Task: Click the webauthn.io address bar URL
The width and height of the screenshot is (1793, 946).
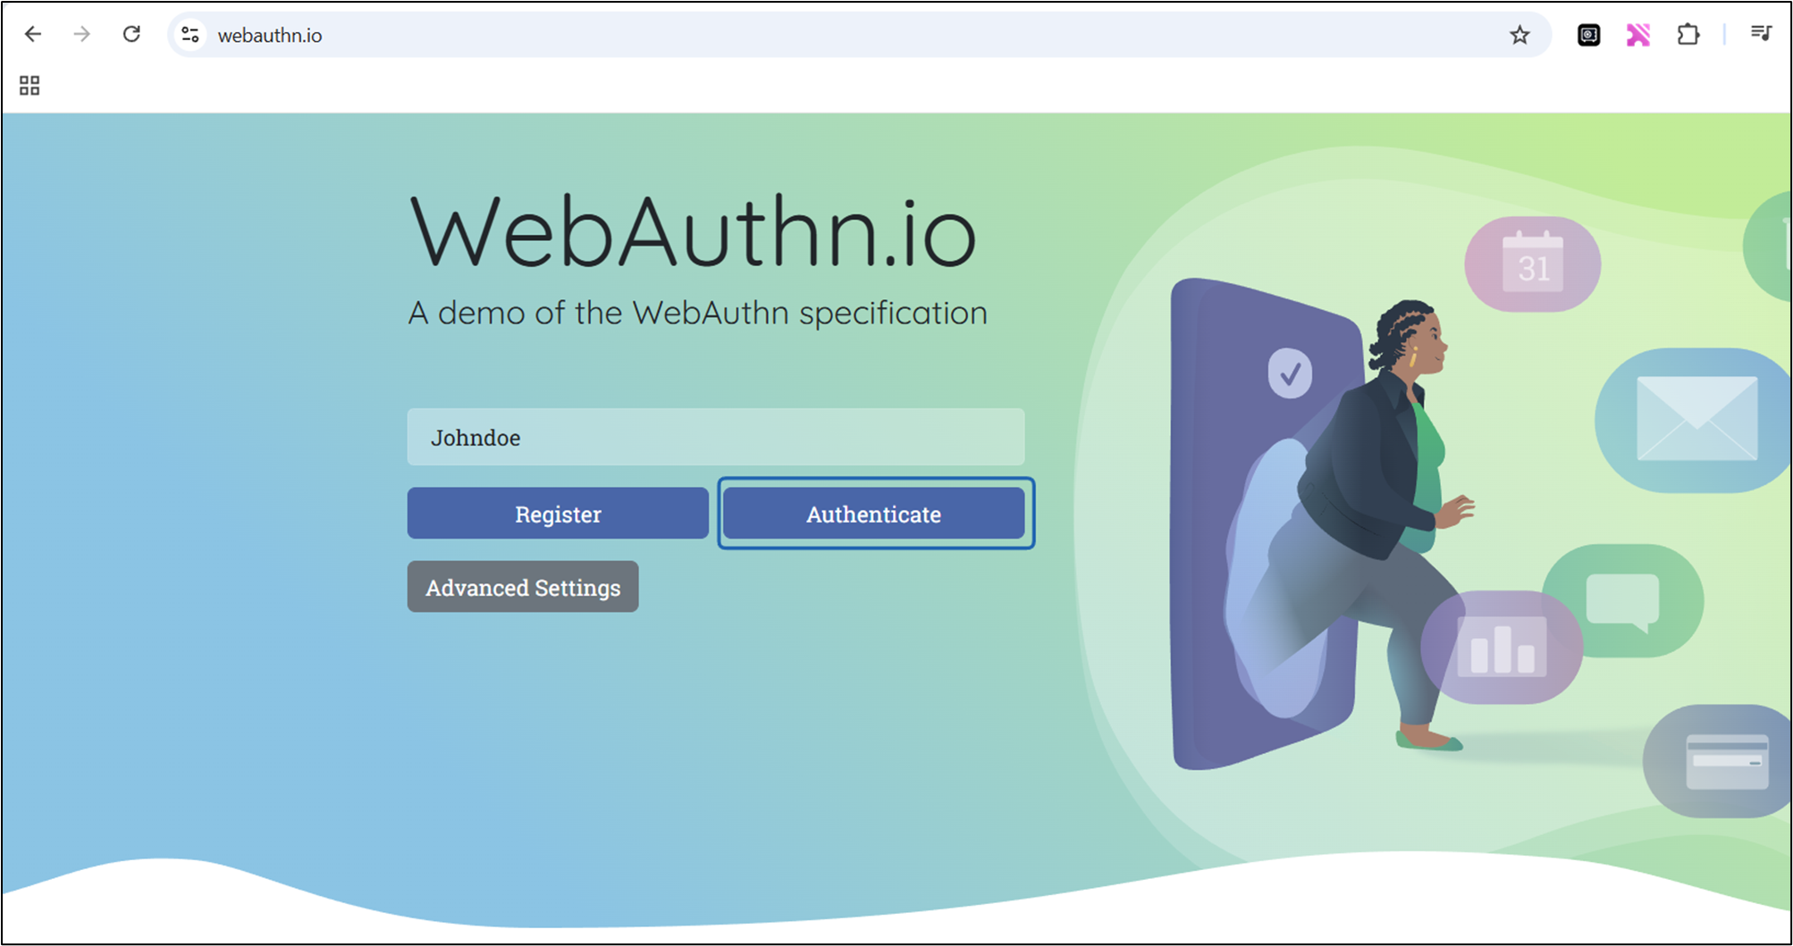Action: pos(270,36)
